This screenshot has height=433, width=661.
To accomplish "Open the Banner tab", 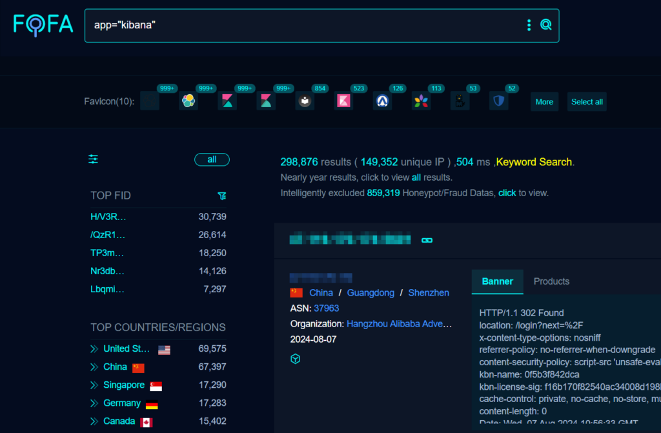I will pyautogui.click(x=497, y=281).
